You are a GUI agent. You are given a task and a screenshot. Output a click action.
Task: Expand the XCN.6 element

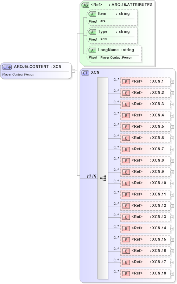click(172, 138)
